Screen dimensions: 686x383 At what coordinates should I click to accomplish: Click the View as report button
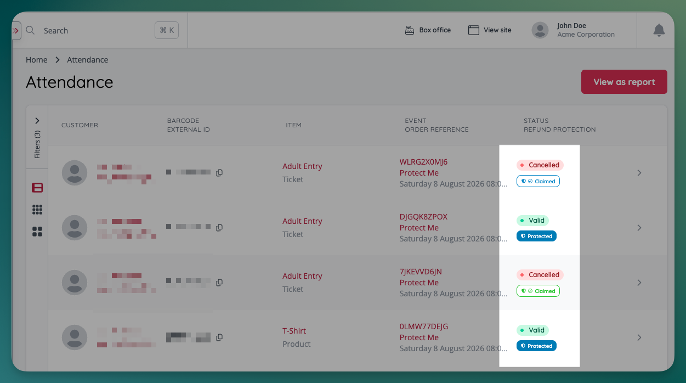(x=624, y=82)
